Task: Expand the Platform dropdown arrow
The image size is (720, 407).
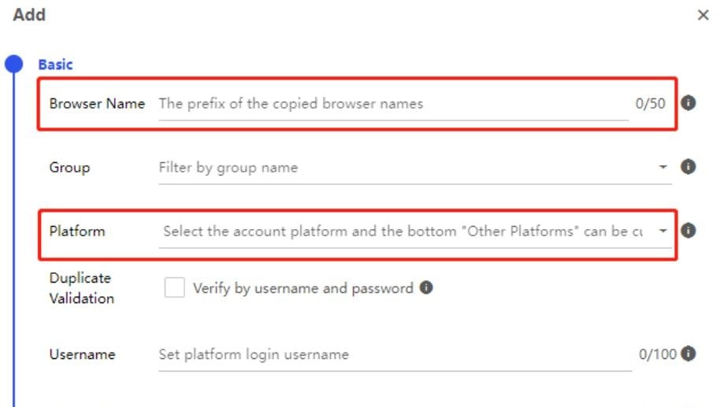Action: pyautogui.click(x=662, y=231)
